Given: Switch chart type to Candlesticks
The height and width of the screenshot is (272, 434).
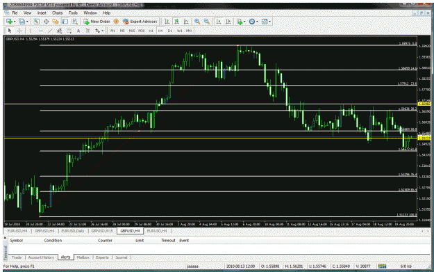Looking at the screenshot, I should pyautogui.click(x=176, y=22).
